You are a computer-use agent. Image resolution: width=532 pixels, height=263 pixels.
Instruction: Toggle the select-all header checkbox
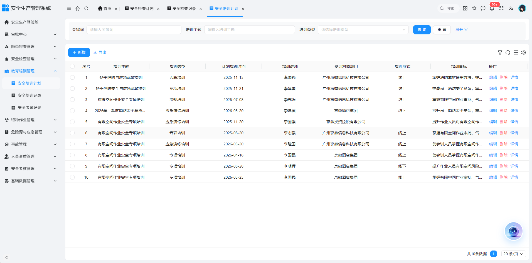click(x=72, y=66)
